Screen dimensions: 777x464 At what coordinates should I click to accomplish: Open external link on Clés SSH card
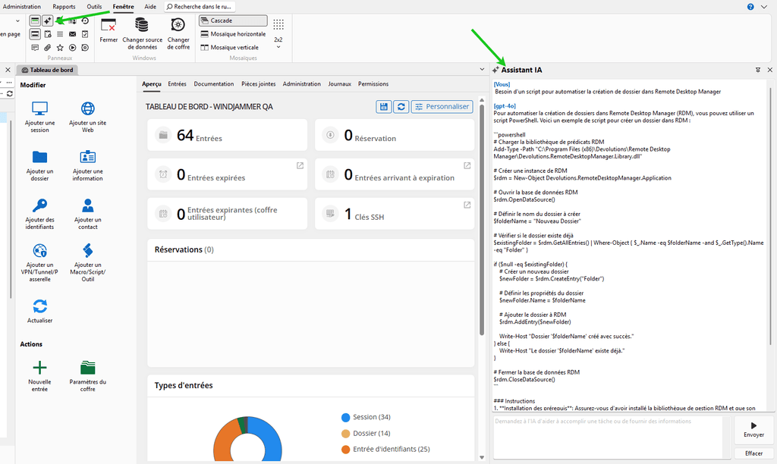(x=467, y=205)
